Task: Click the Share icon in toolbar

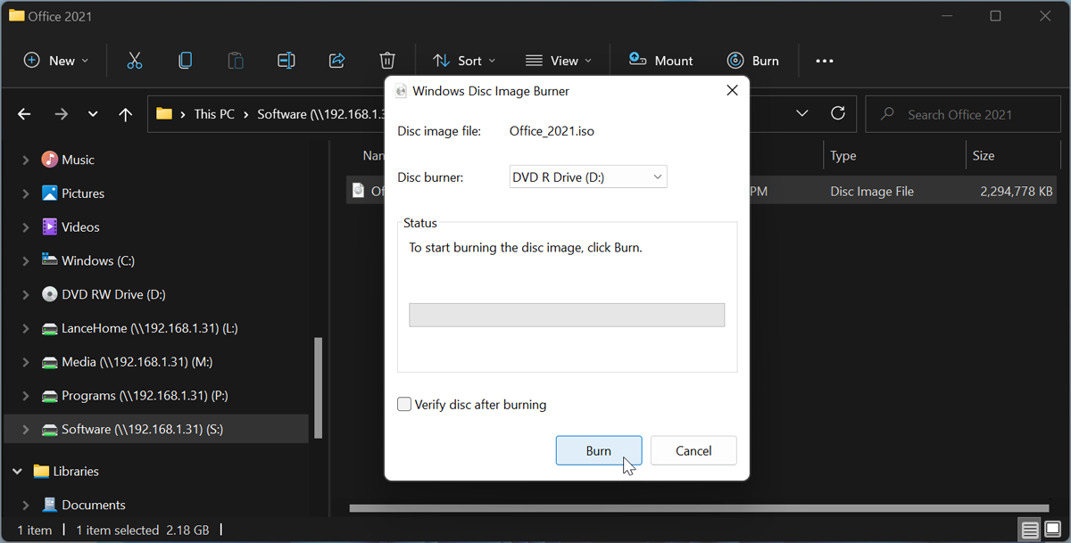Action: (337, 61)
